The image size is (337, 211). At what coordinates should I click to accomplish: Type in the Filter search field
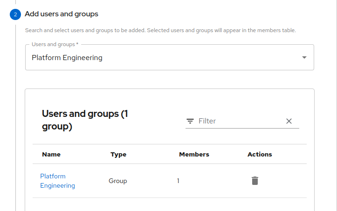pos(239,121)
